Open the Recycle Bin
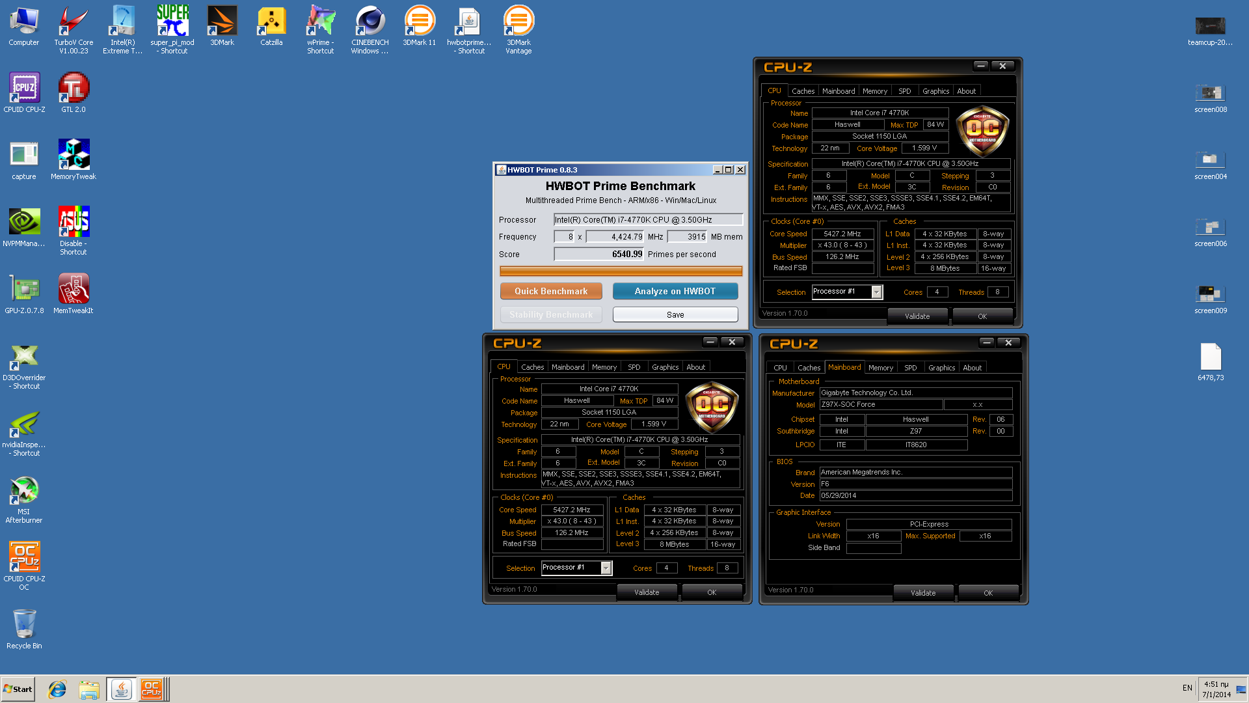The image size is (1249, 703). 24,629
